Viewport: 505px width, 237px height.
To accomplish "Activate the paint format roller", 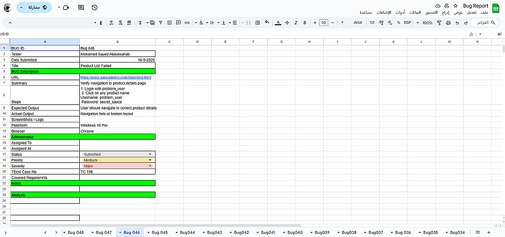I will click(x=439, y=23).
